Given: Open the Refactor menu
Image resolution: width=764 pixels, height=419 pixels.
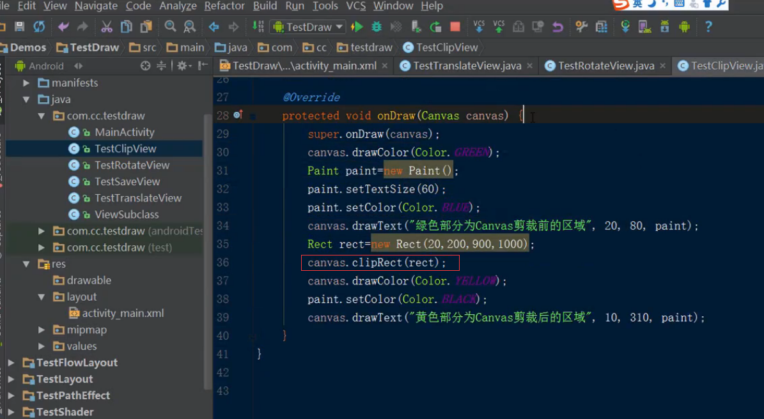Looking at the screenshot, I should click(x=224, y=6).
